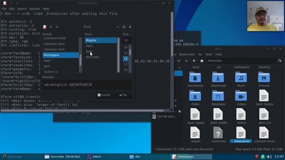Click Cancel in the Font dialog

pos(104,95)
